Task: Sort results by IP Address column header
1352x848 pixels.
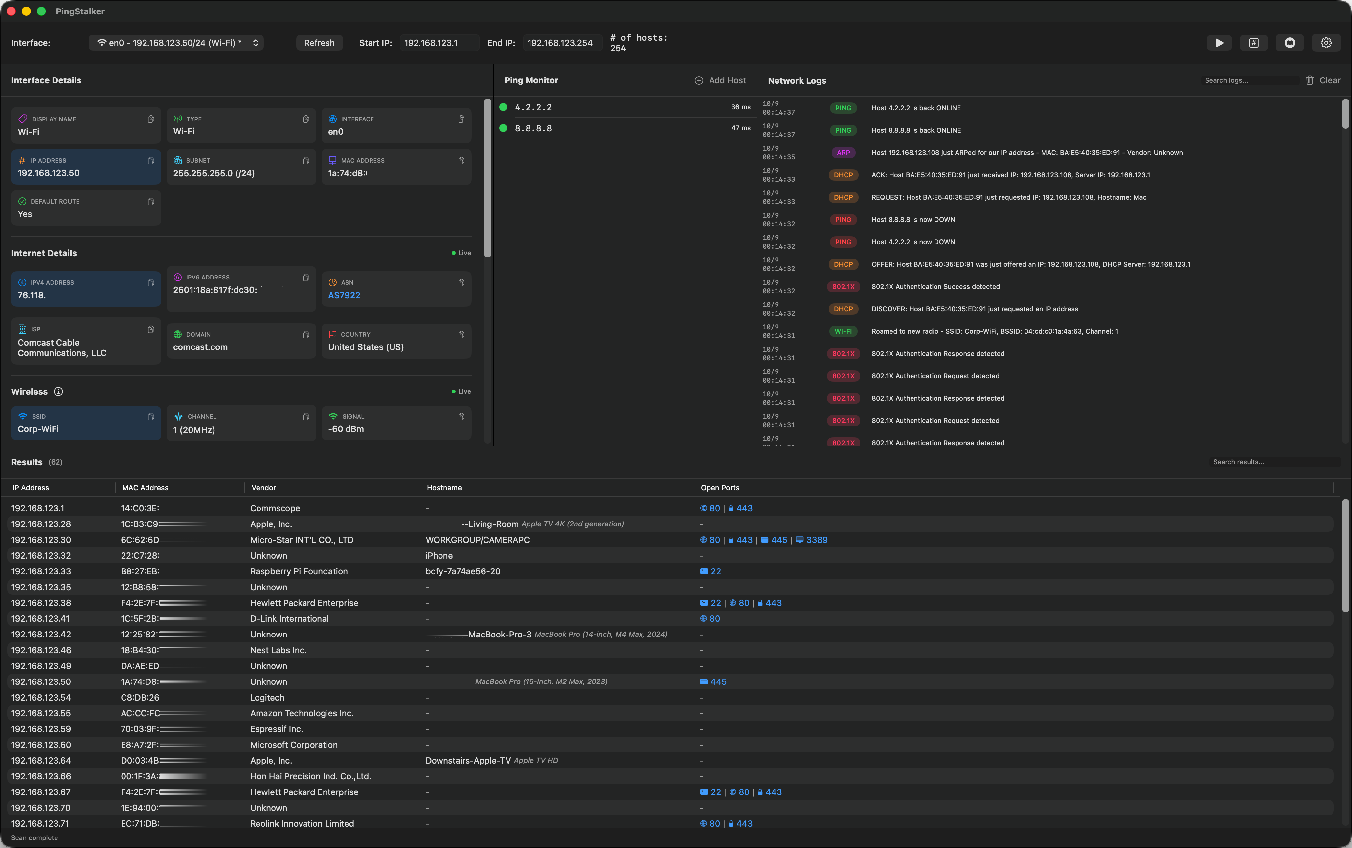Action: pos(31,487)
